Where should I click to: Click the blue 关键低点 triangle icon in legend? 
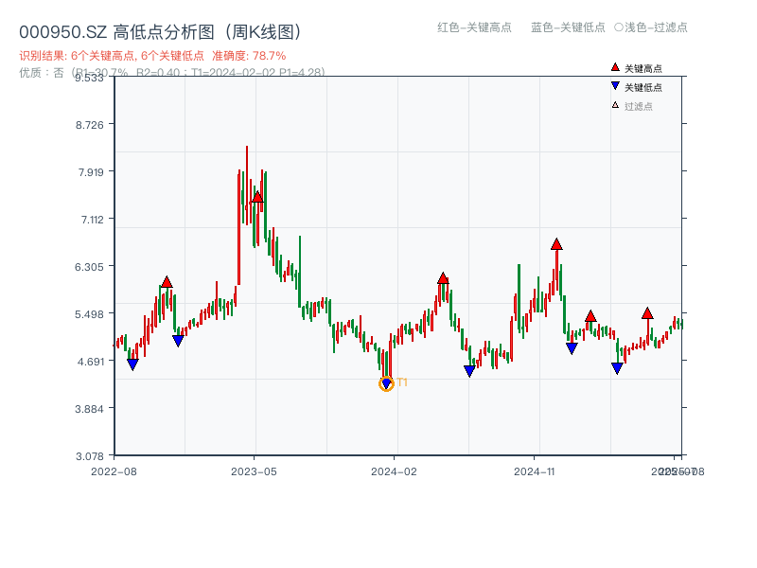pos(615,85)
